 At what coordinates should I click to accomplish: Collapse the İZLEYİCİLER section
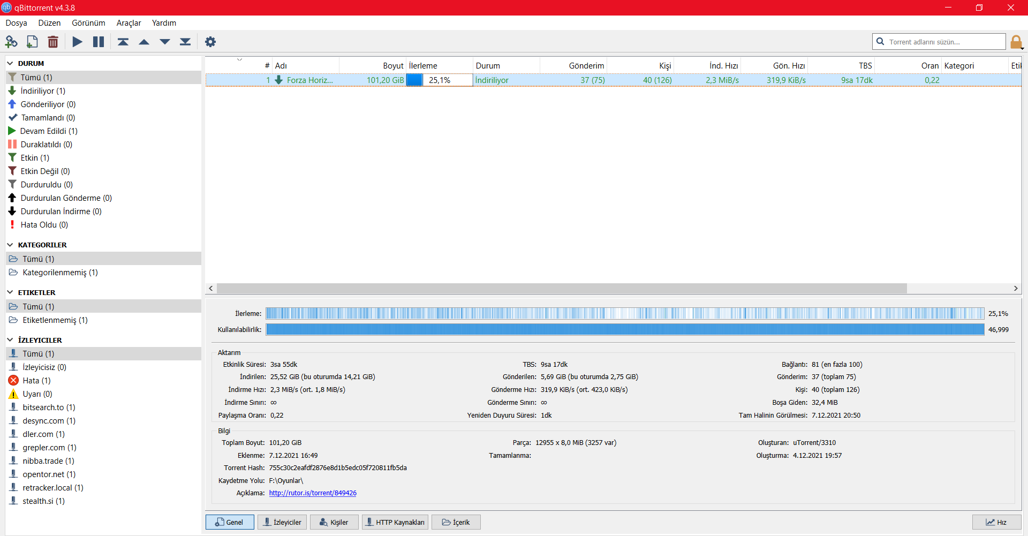tap(10, 340)
